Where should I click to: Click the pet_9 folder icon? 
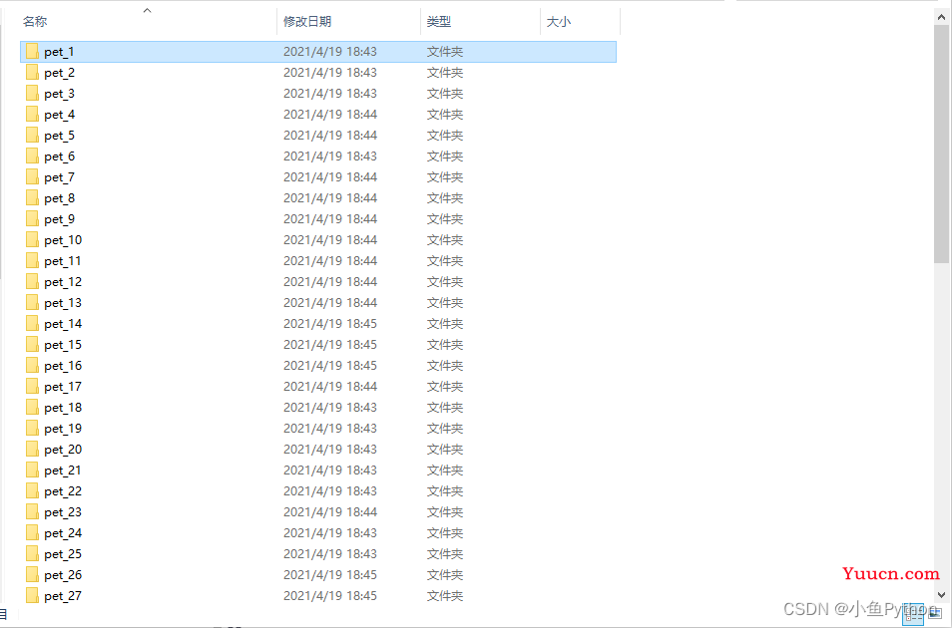32,219
